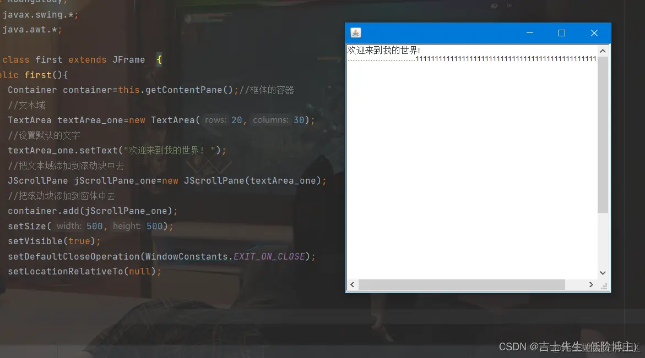Click 'container.add(jScrollPane_one);' code line

(93, 211)
